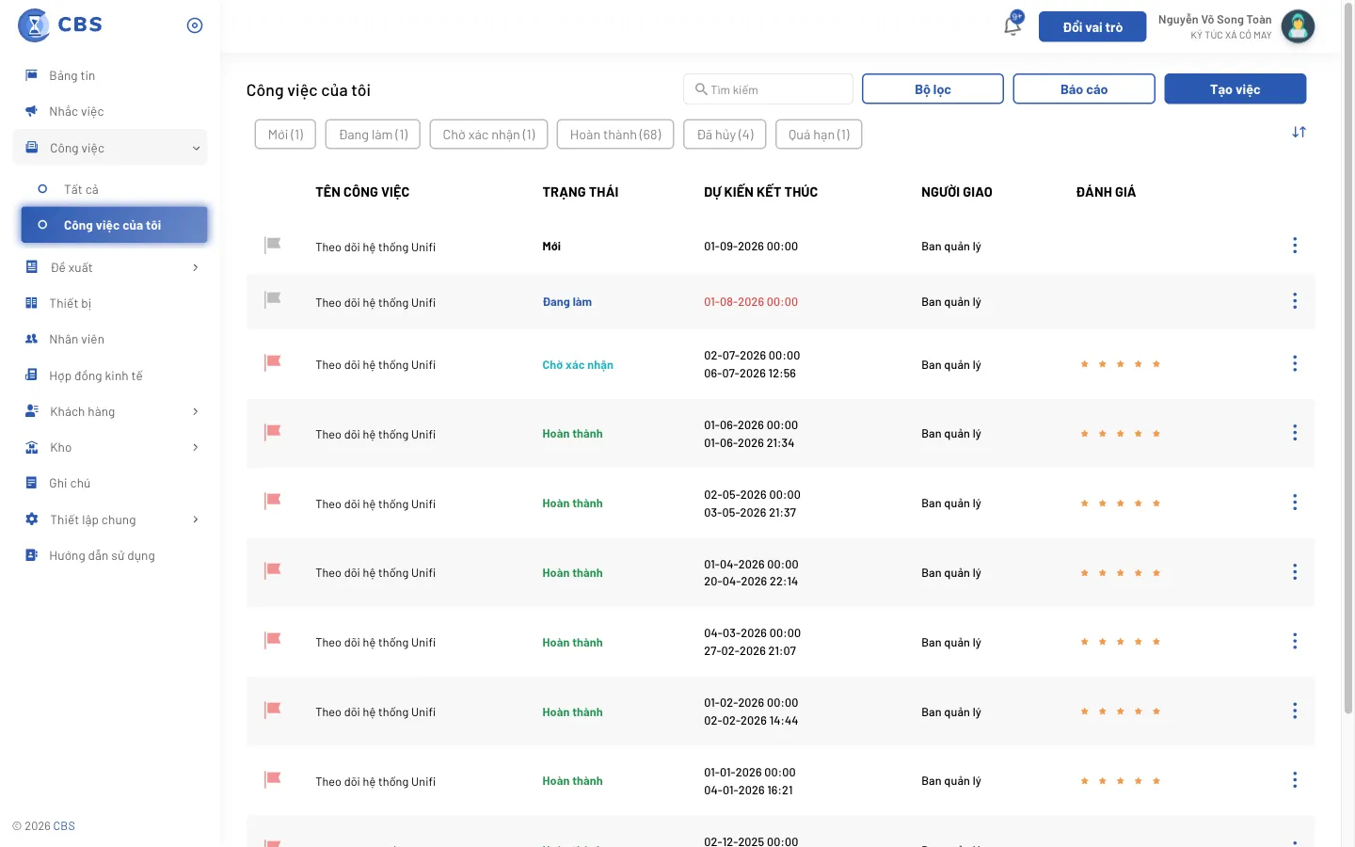Filter tasks by Đang làm (1)
This screenshot has height=847, width=1355.
click(374, 135)
